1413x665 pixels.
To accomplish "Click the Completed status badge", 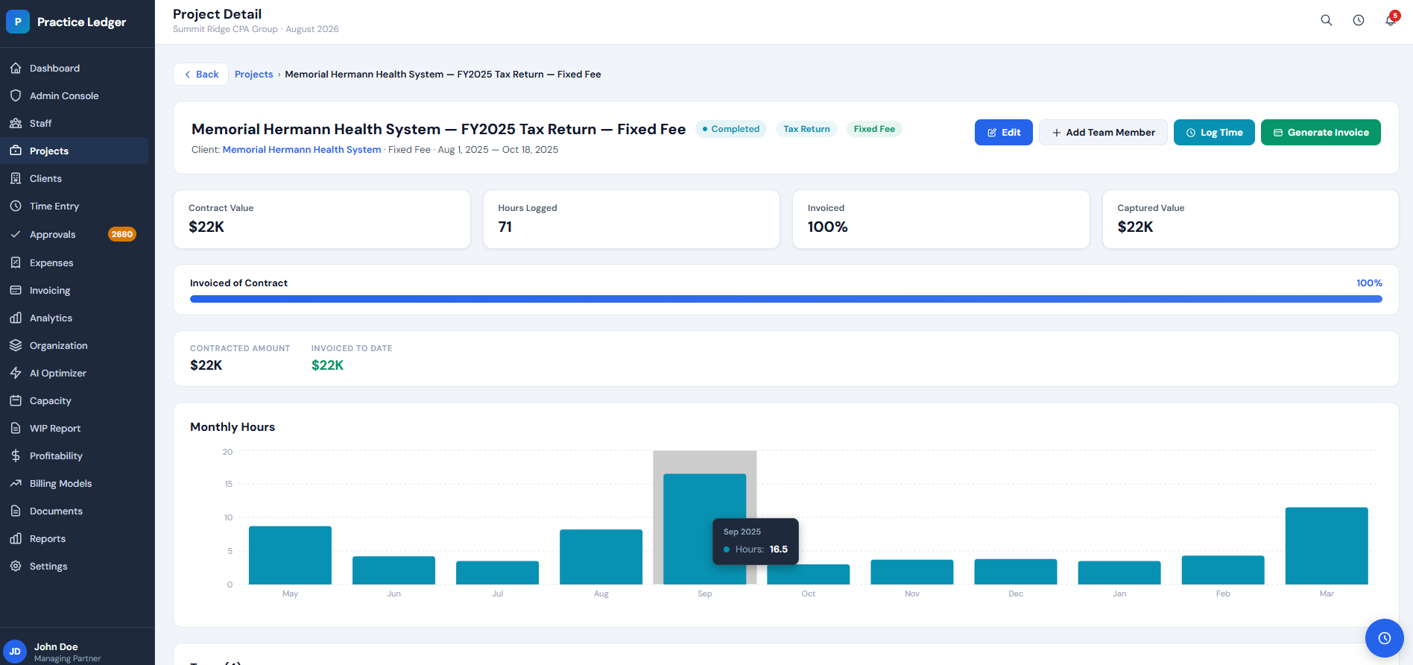I will pyautogui.click(x=730, y=129).
